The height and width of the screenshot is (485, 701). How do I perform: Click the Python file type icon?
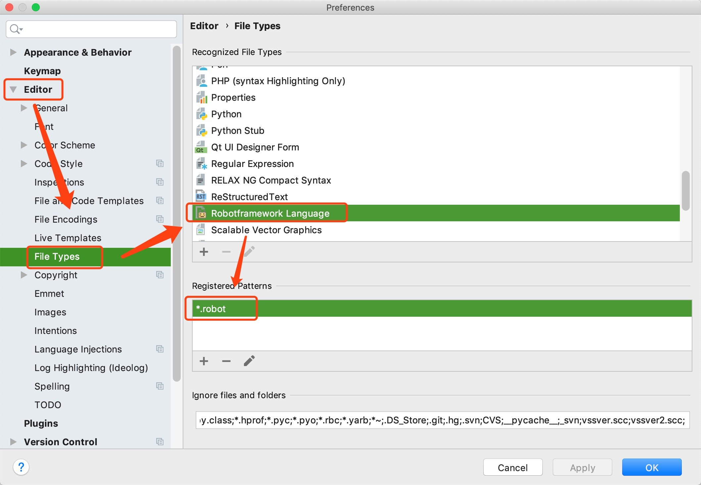[201, 114]
